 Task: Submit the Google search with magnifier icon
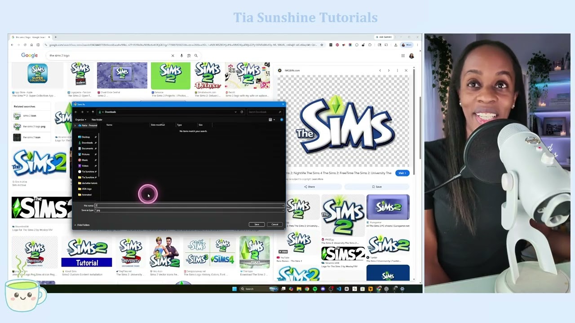pos(196,56)
